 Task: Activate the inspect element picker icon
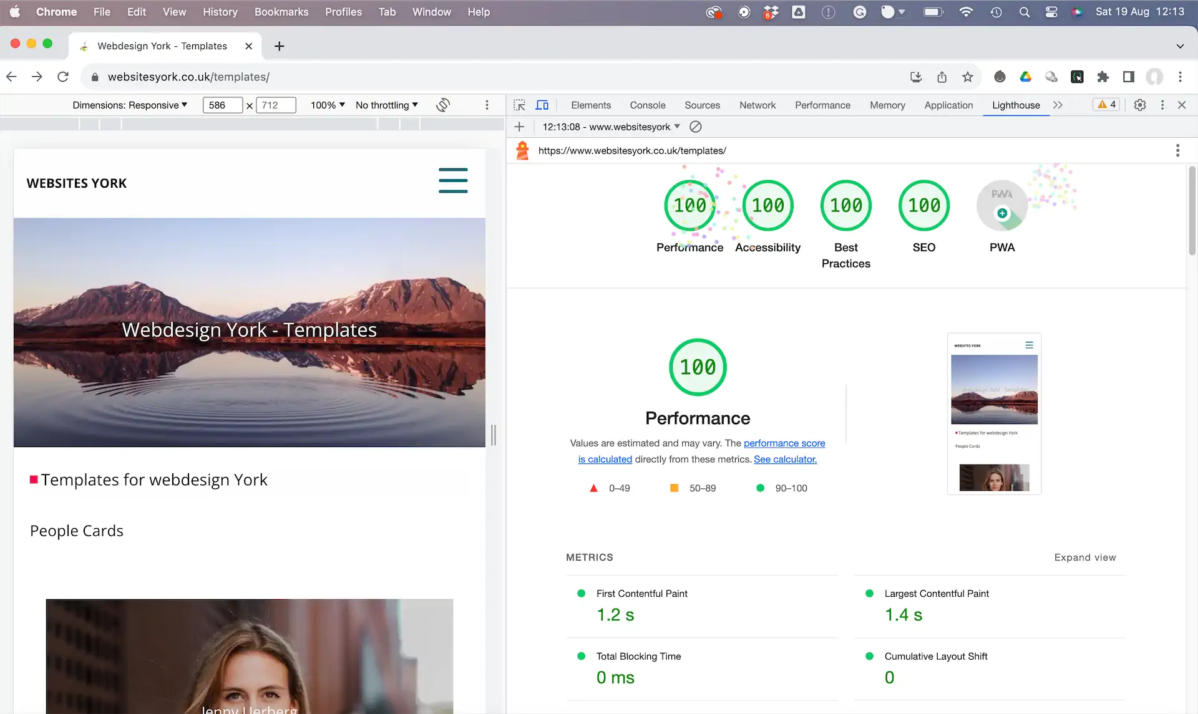pos(519,105)
